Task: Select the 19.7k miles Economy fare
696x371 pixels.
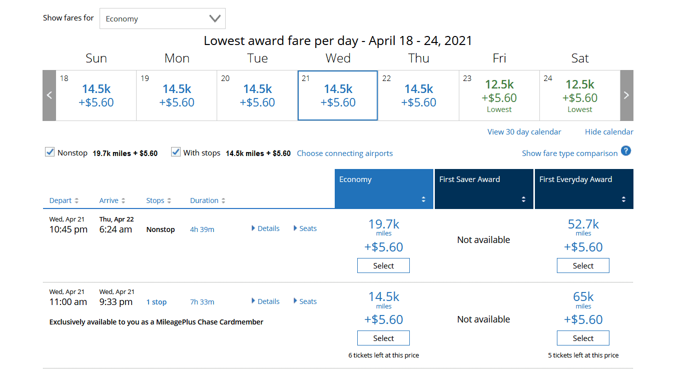Action: tap(383, 265)
